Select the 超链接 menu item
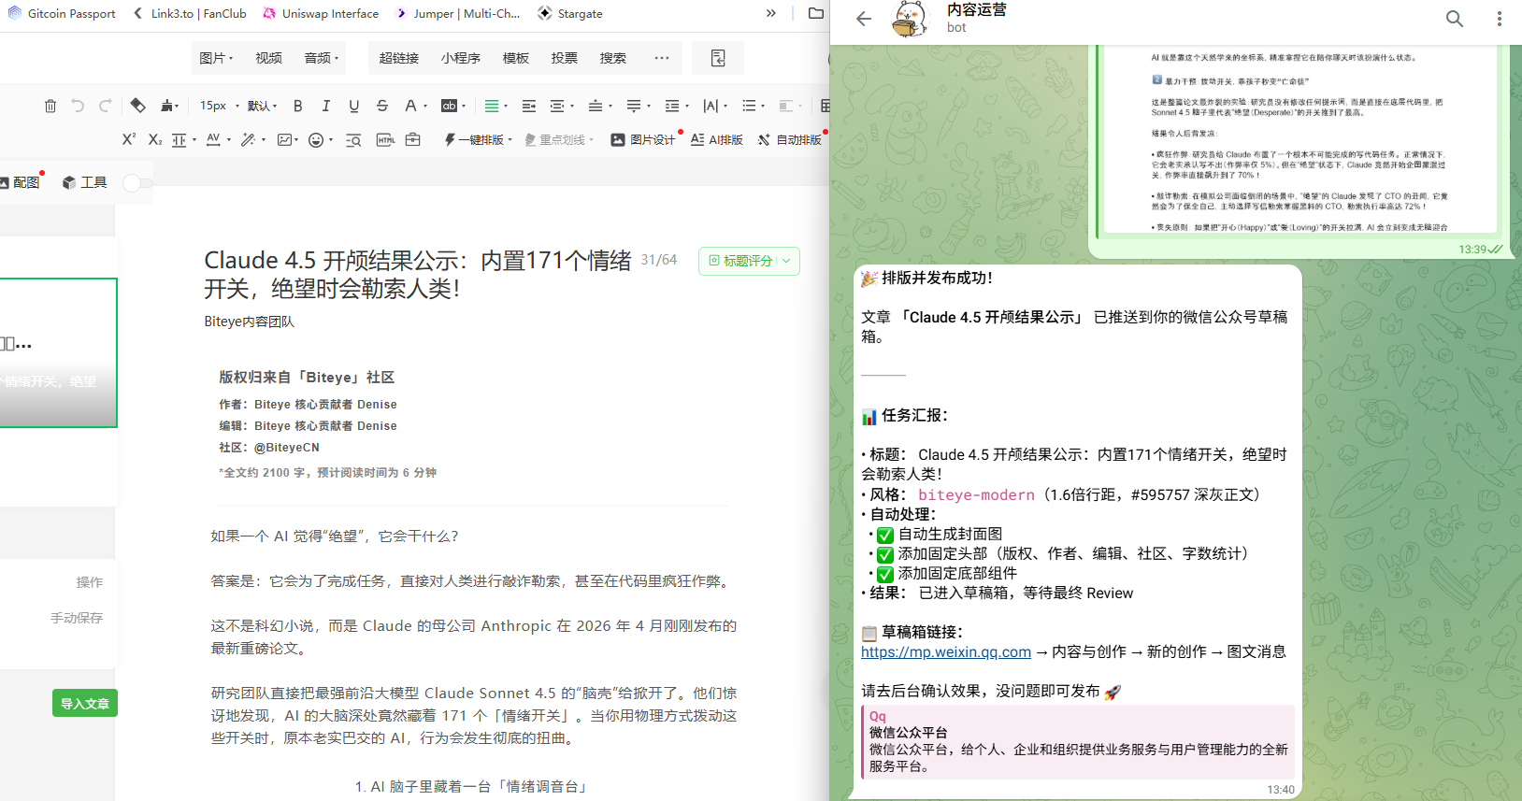 click(398, 58)
